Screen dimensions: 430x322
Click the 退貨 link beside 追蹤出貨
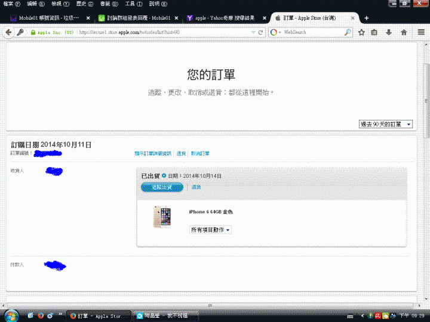point(196,187)
